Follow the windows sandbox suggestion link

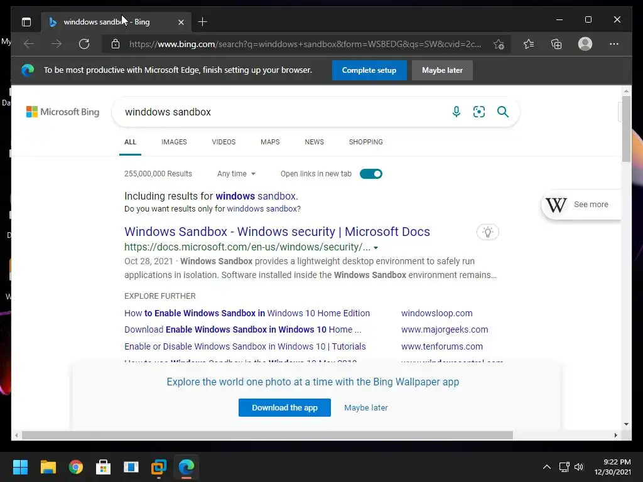click(x=256, y=196)
